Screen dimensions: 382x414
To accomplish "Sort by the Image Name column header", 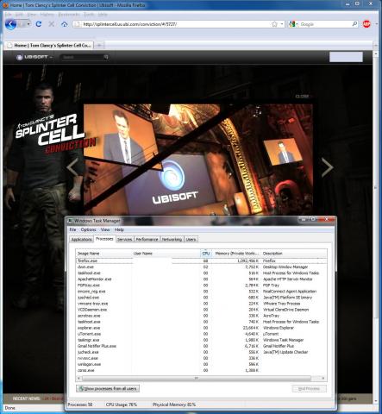I will [x=103, y=254].
